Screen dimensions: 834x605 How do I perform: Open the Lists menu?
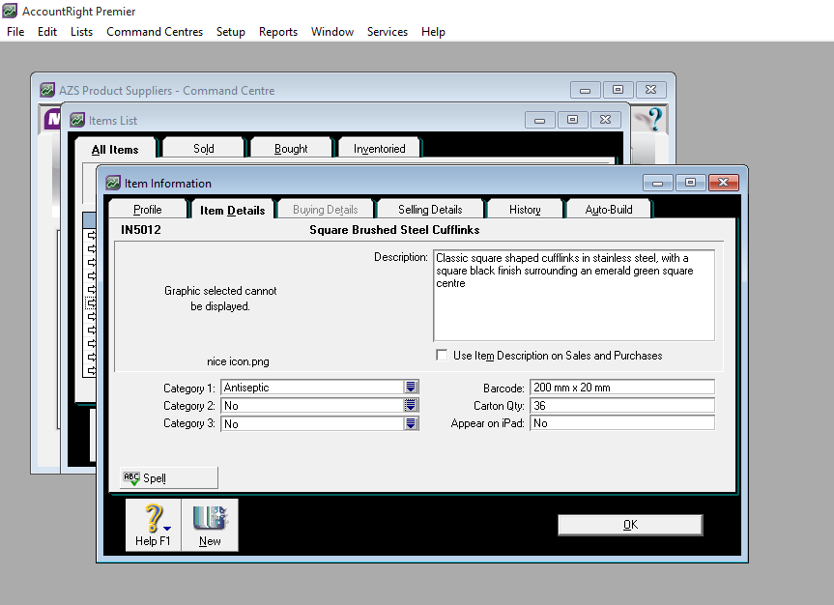pos(81,32)
